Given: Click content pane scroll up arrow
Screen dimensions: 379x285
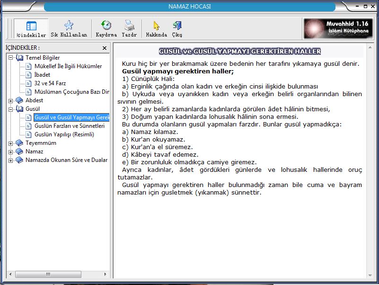Looking at the screenshot, I should [x=370, y=48].
